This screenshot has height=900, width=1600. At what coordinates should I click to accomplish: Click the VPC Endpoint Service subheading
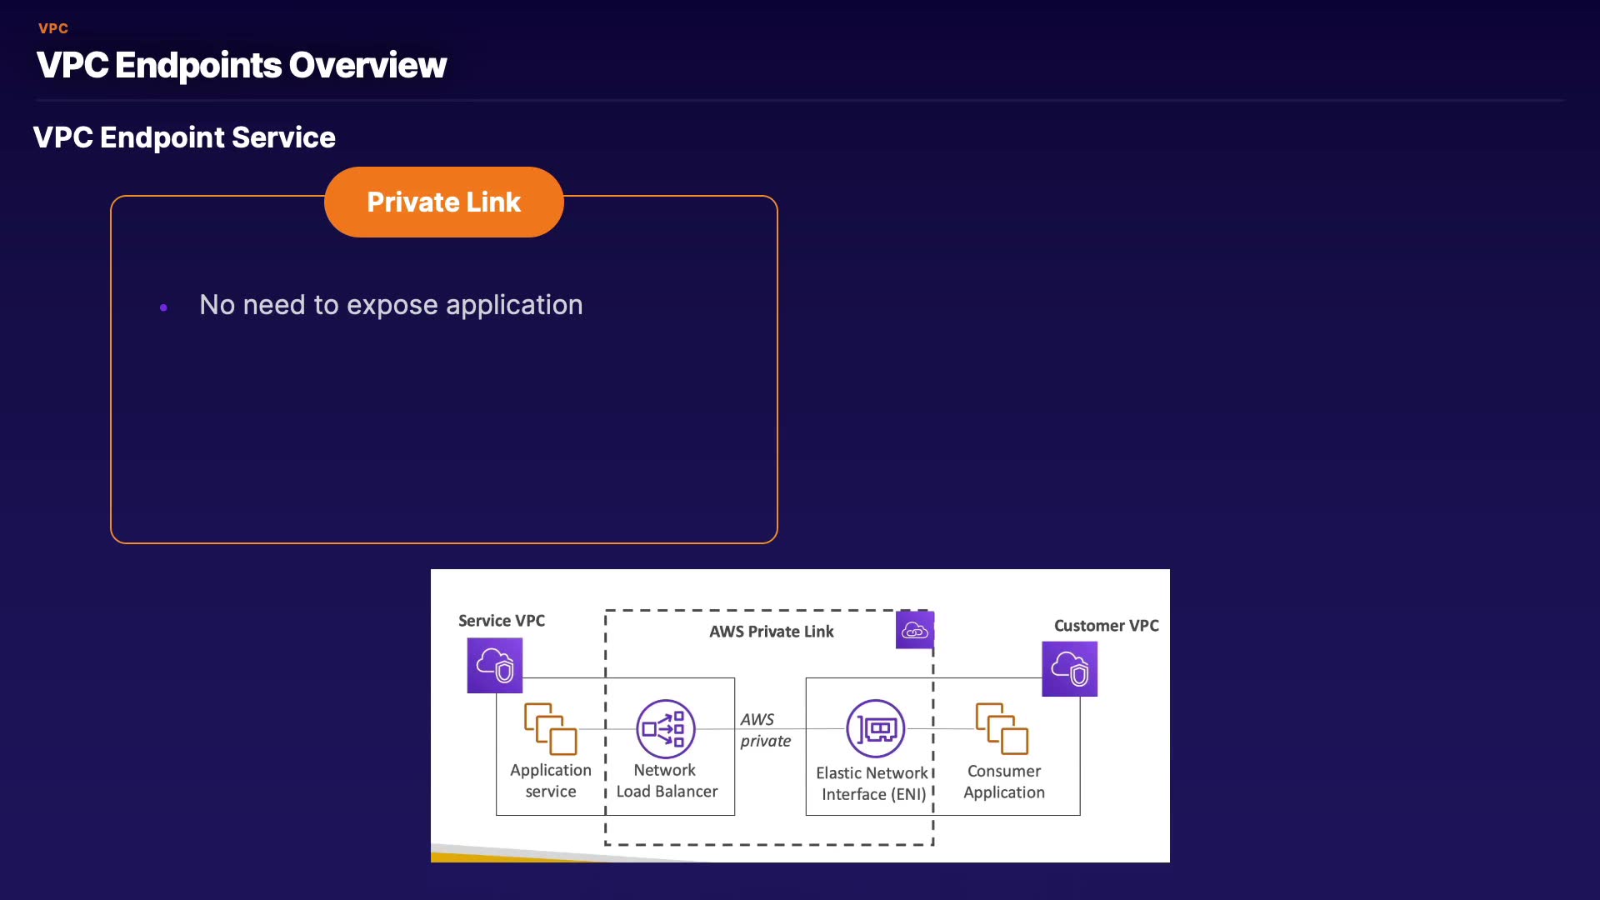[184, 137]
